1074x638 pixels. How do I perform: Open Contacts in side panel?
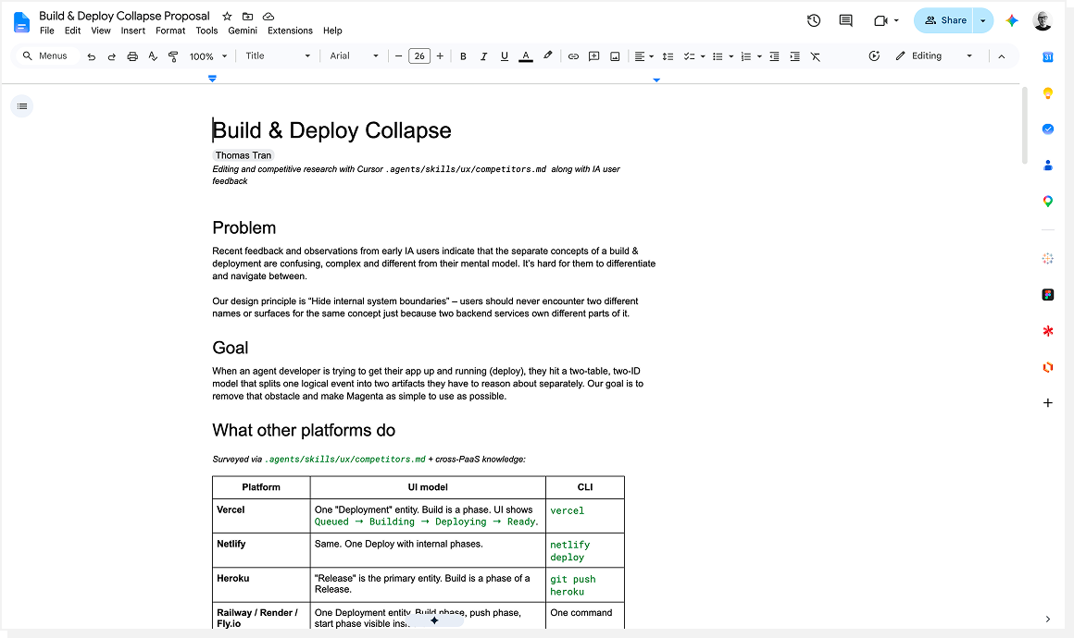click(x=1047, y=165)
